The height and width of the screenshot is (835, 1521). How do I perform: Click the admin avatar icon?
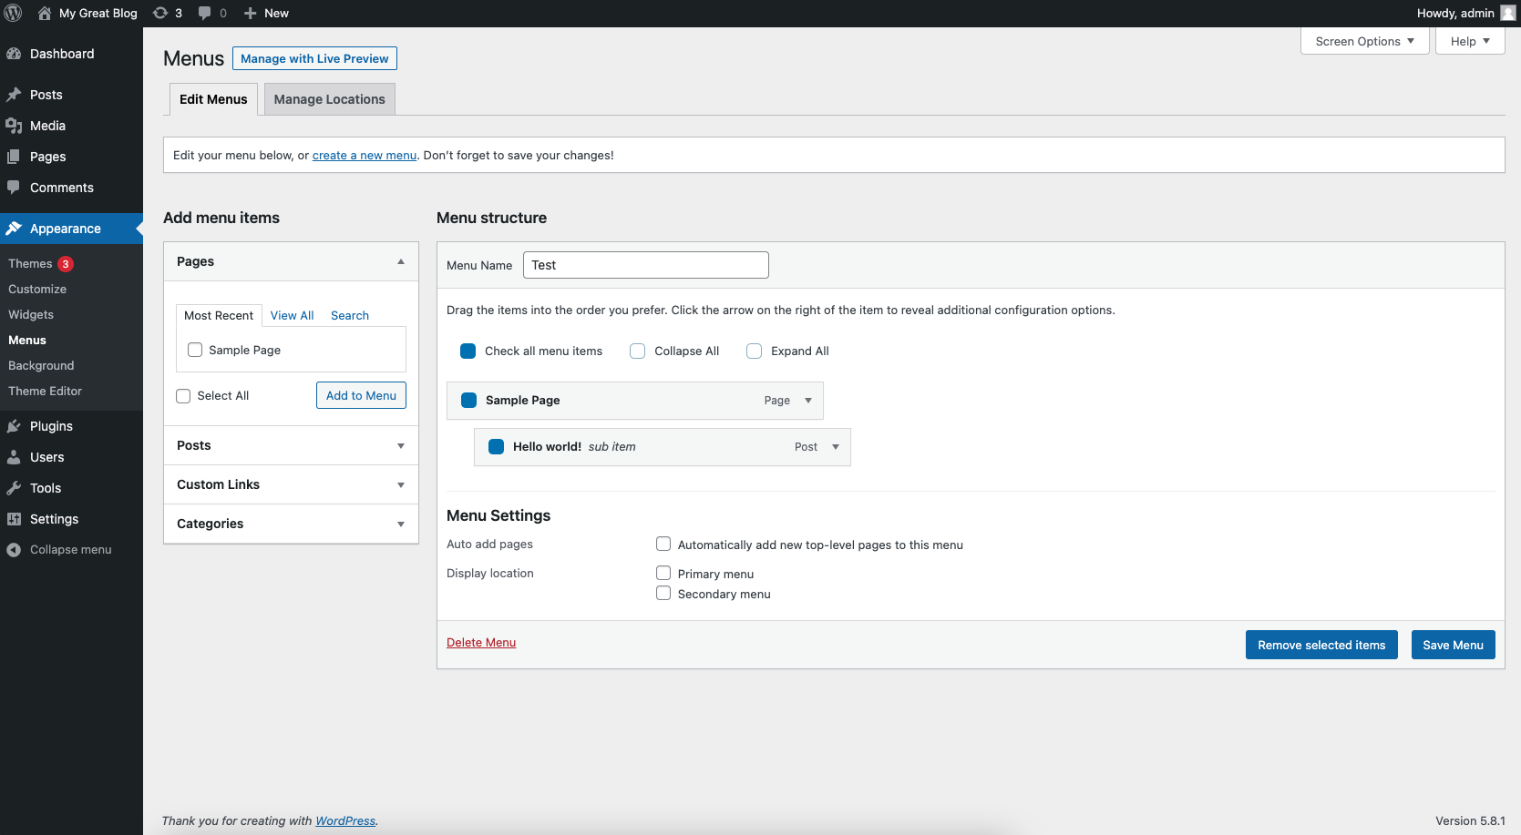(x=1508, y=13)
